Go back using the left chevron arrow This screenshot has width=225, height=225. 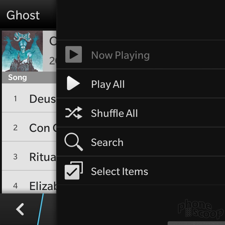(20, 209)
